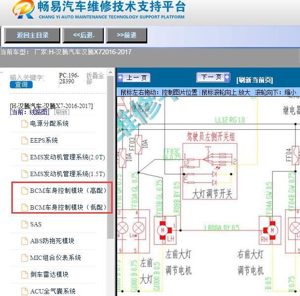Click the 折叠全部 collapse-all link

[95, 78]
